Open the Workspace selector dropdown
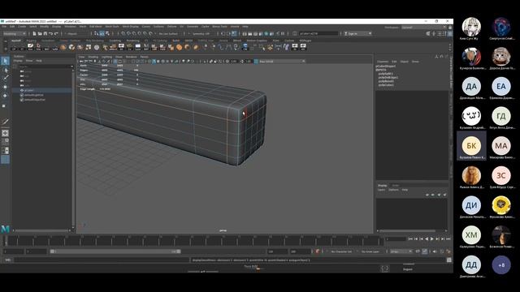The width and height of the screenshot is (520, 292). click(x=423, y=28)
